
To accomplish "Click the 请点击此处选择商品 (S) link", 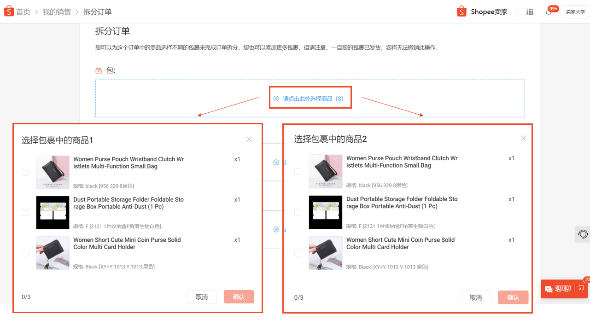I will point(310,98).
